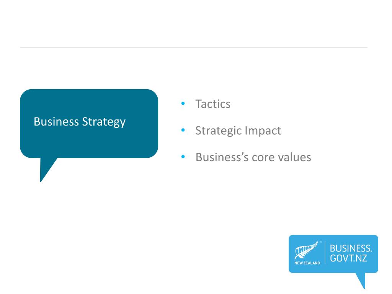Open the "BUSINESS." logo text link

351,248
